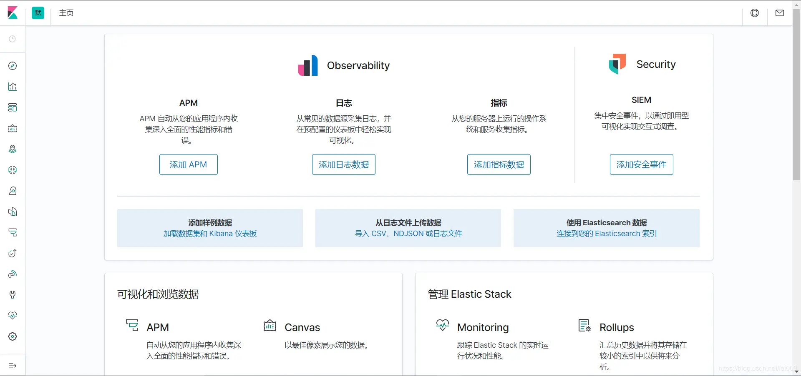Click the Kibana logo in the header
The width and height of the screenshot is (801, 376).
coord(13,13)
